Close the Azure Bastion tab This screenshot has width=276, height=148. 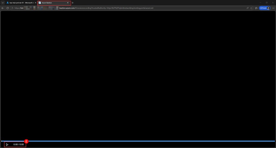[68, 3]
